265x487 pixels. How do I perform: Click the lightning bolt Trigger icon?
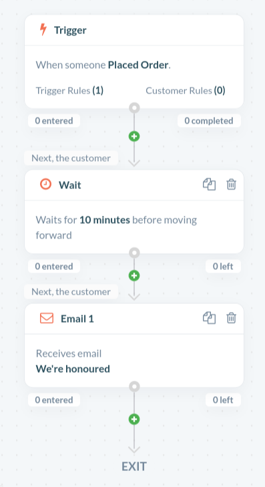(x=43, y=30)
